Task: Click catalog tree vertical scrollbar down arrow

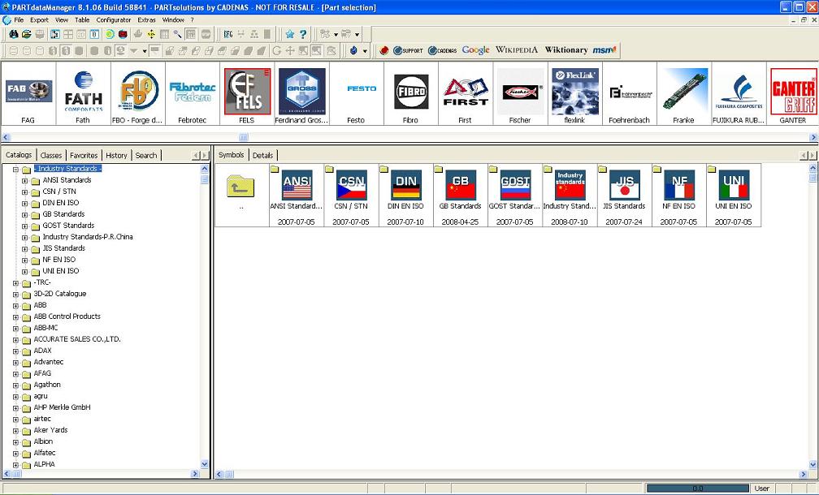Action: [x=204, y=463]
